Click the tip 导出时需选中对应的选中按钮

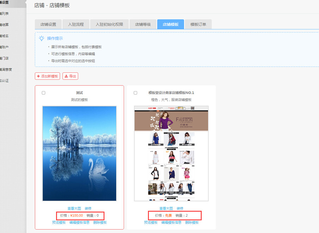pos(73,61)
